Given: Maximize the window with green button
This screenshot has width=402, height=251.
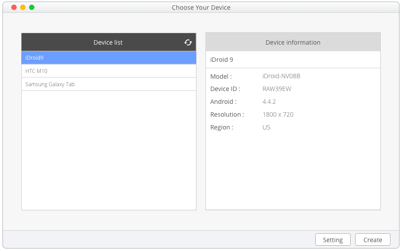Looking at the screenshot, I should pyautogui.click(x=32, y=8).
